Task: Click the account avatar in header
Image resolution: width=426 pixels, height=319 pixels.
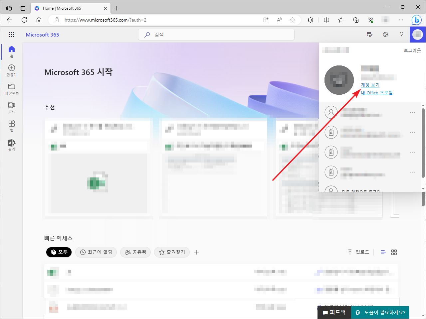Action: (x=418, y=35)
